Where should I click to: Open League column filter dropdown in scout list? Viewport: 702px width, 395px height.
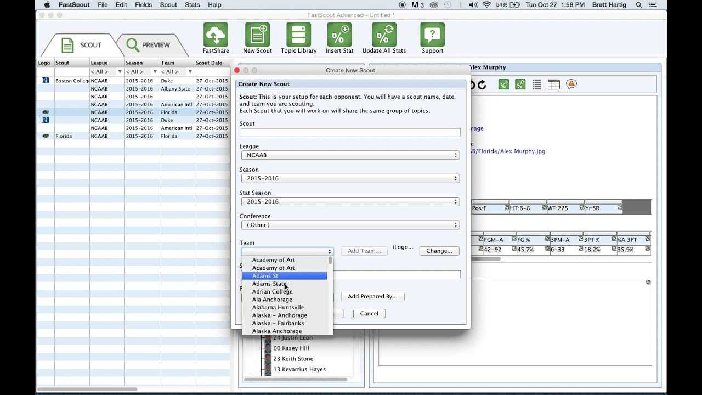pos(120,71)
